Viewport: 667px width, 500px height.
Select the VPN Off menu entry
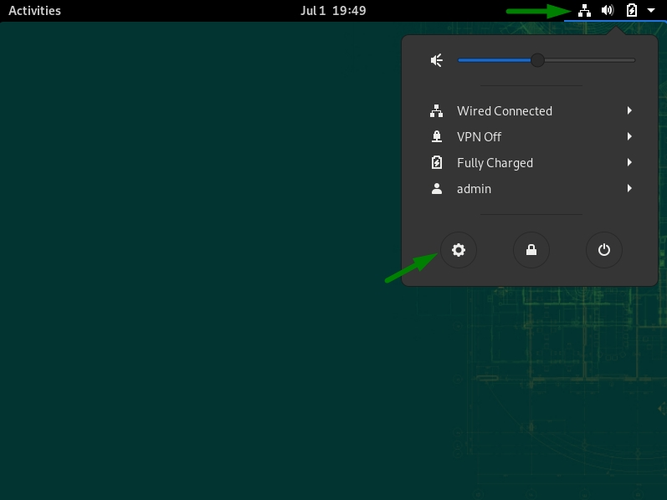[530, 137]
